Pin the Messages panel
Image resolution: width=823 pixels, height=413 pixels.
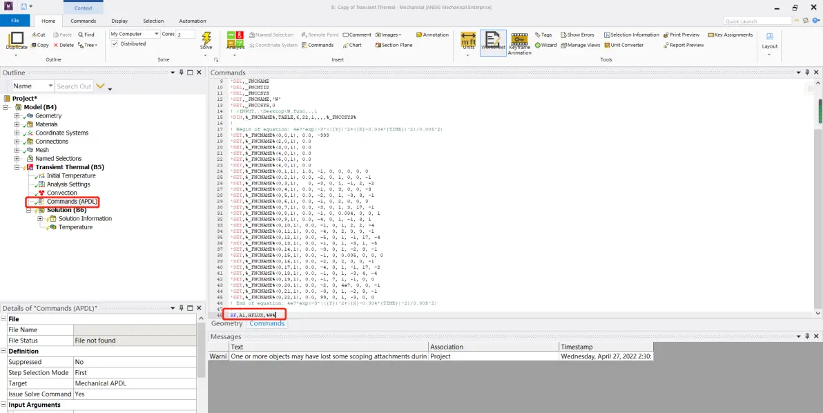(807, 336)
